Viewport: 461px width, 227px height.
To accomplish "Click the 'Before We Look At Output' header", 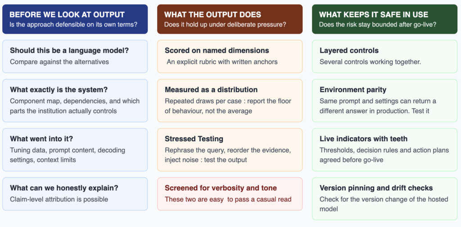I will pyautogui.click(x=75, y=19).
